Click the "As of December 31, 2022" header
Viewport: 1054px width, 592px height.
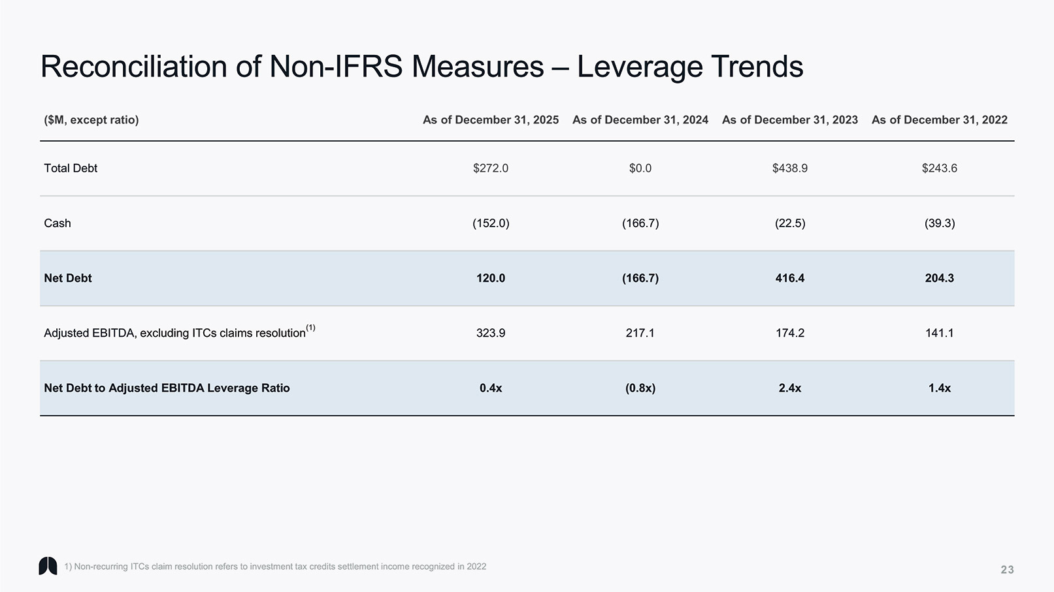pos(939,120)
